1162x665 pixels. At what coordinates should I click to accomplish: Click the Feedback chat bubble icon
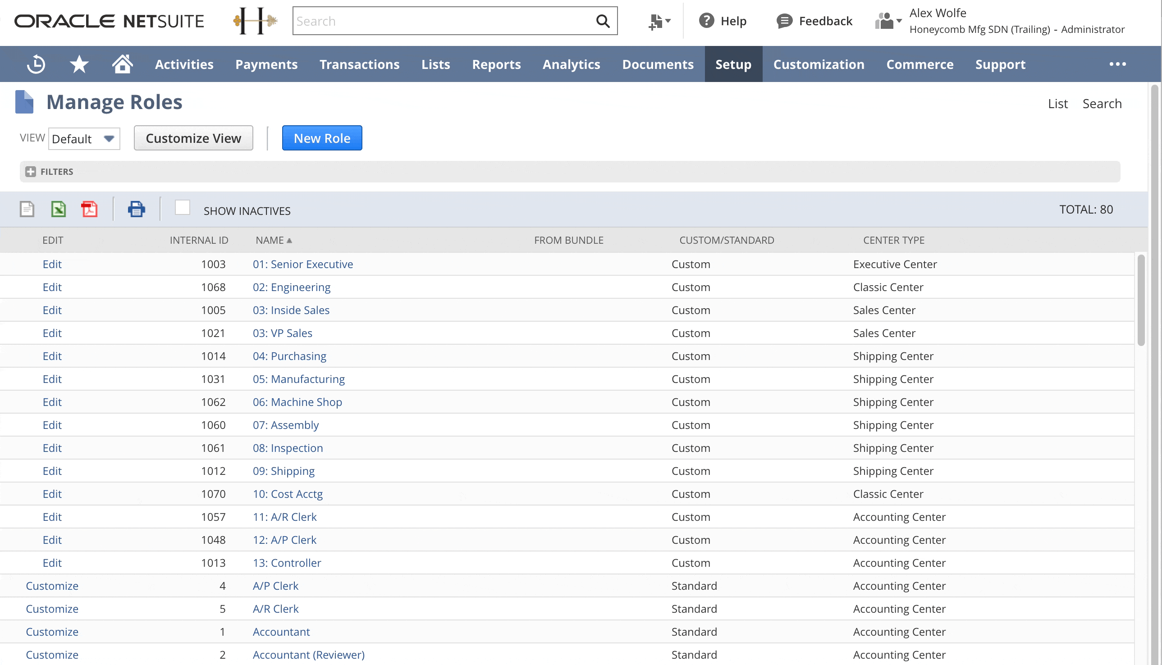(x=783, y=21)
